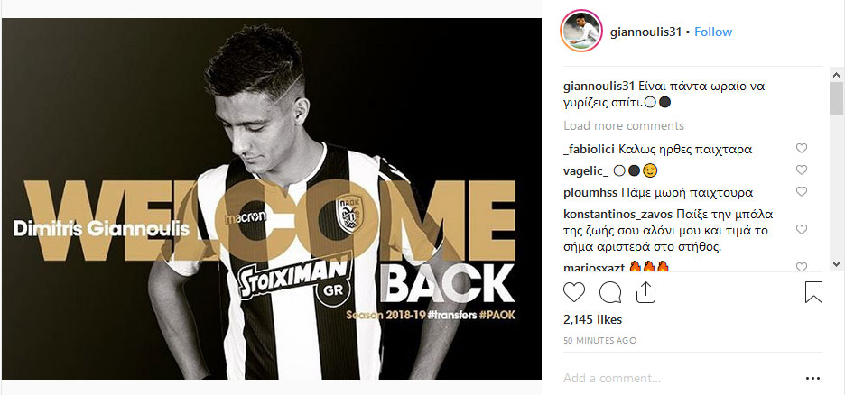Open giannoulis31 profile picture avatar
Screen dimensions: 845x395
coord(581,32)
